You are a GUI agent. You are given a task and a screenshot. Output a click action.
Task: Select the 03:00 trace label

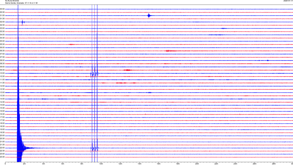coord(2,28)
